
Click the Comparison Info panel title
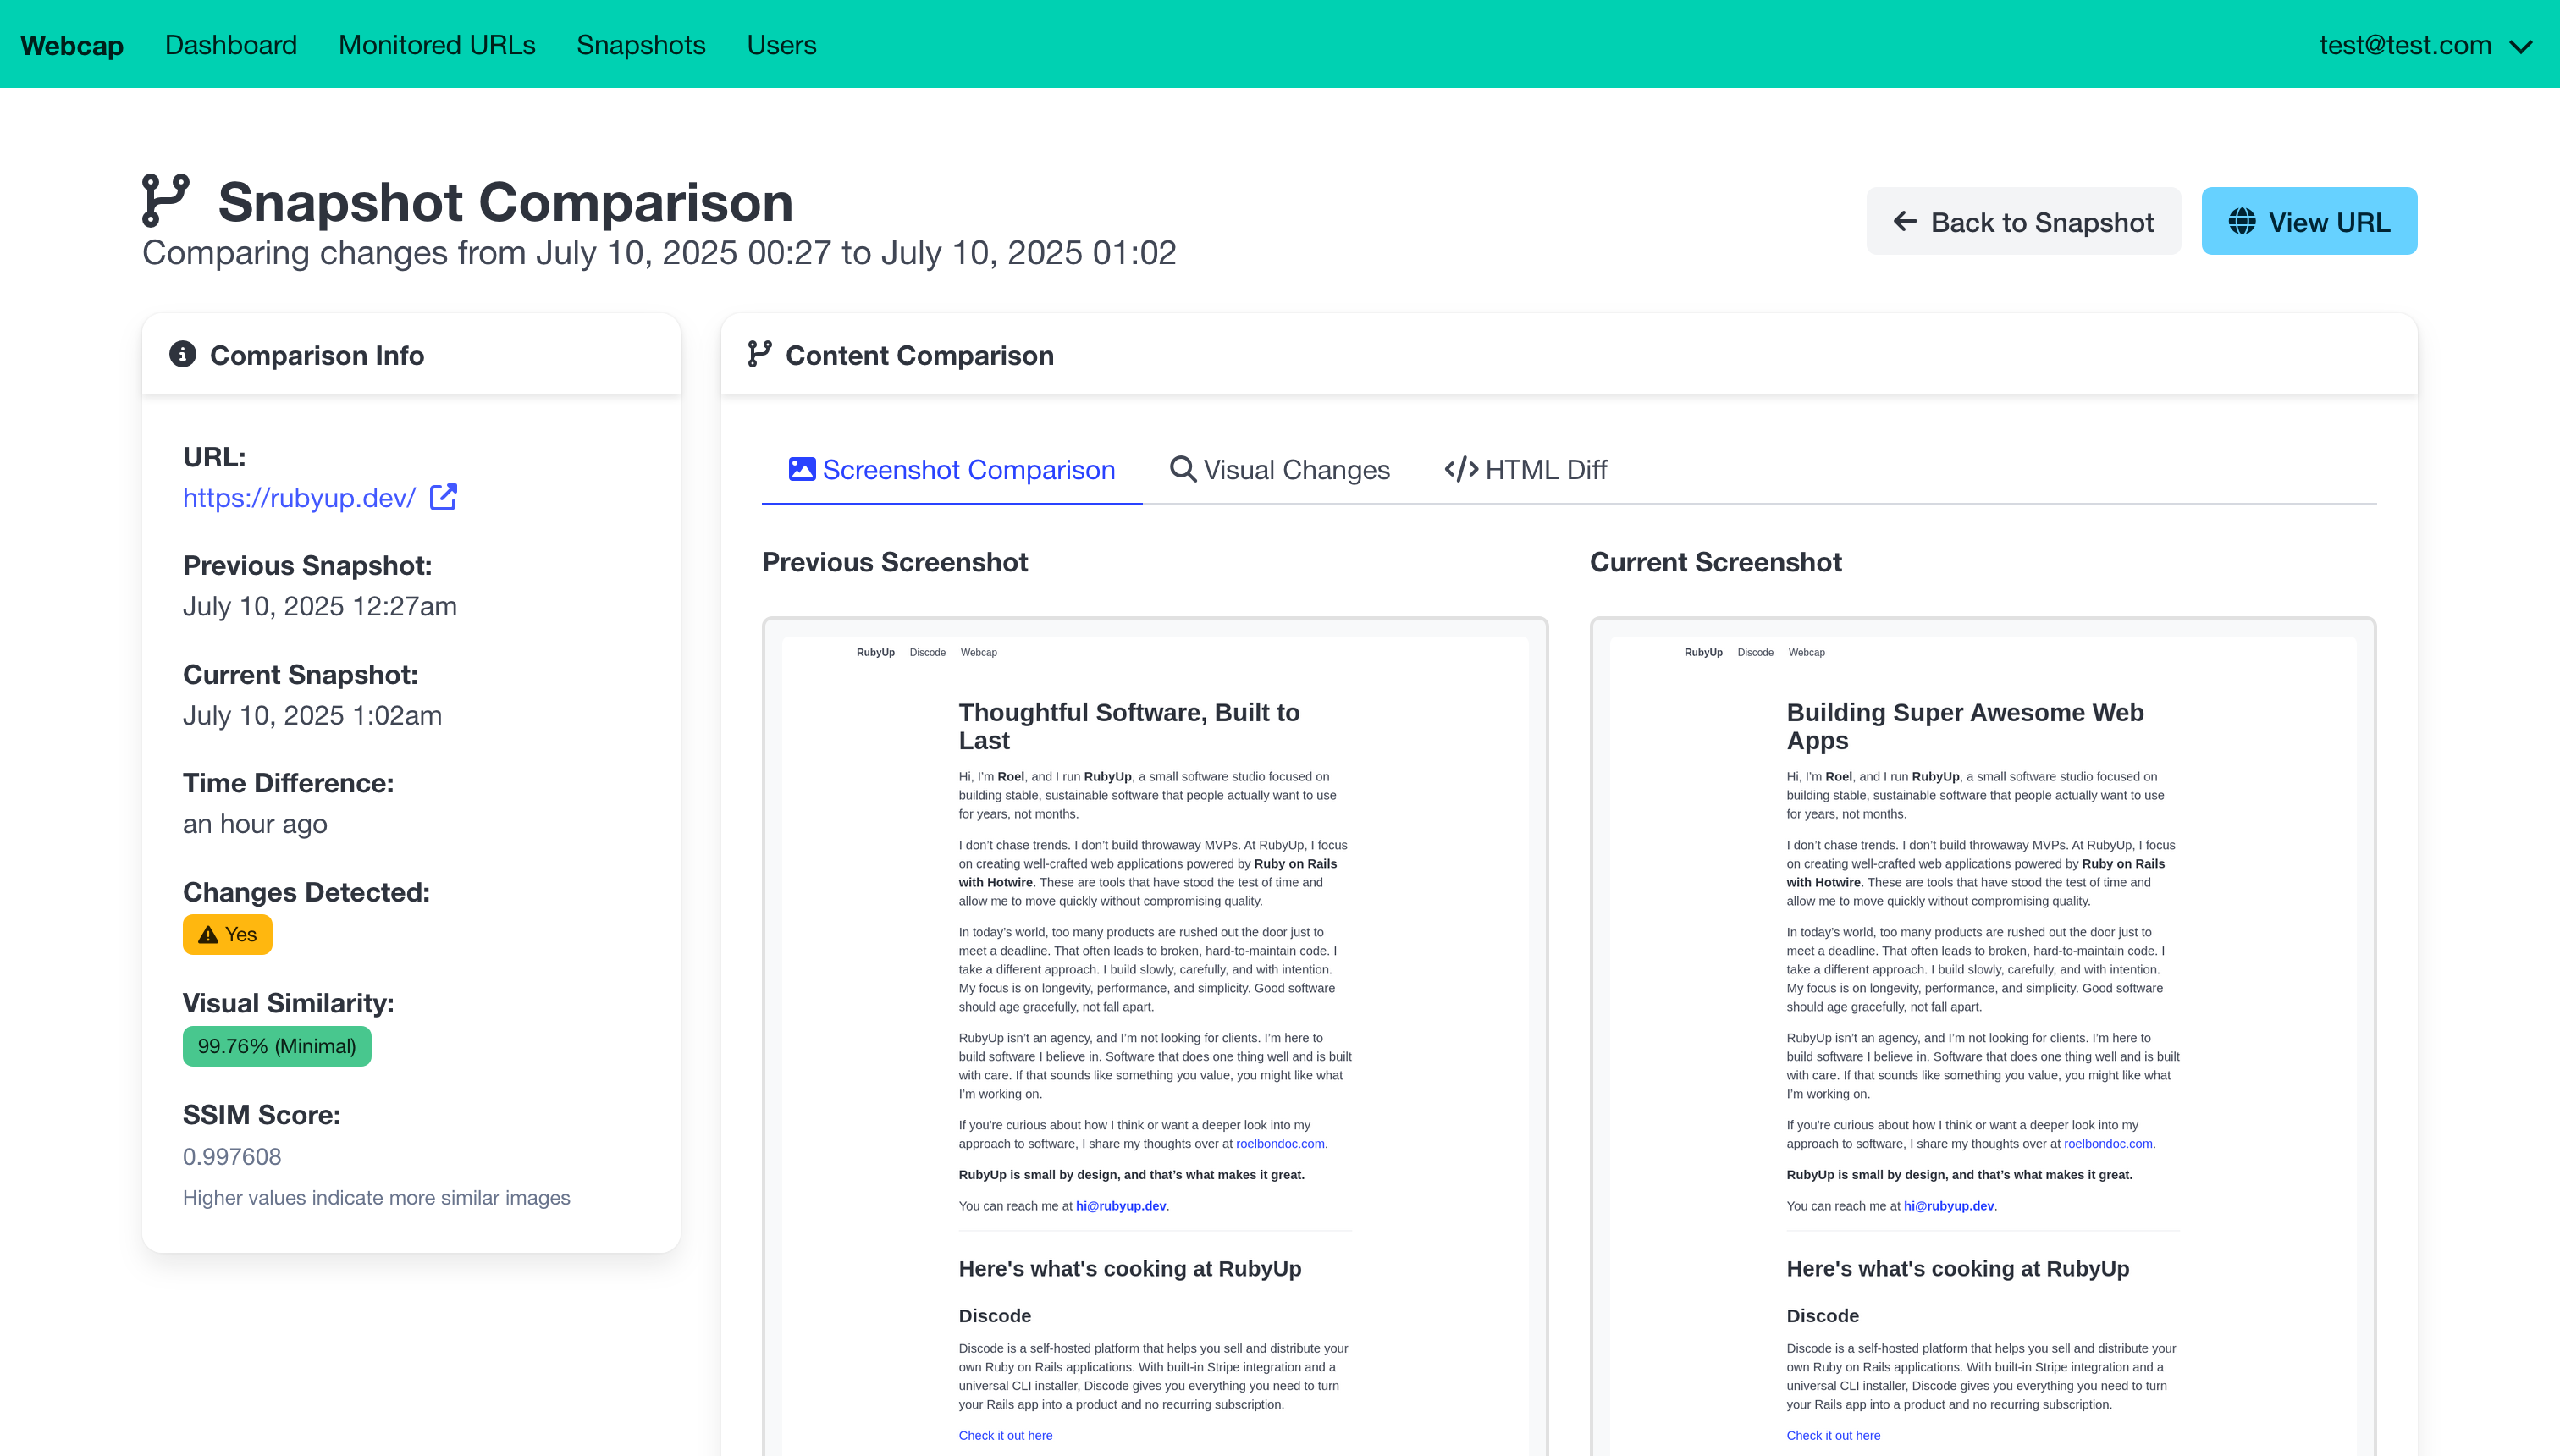[317, 355]
